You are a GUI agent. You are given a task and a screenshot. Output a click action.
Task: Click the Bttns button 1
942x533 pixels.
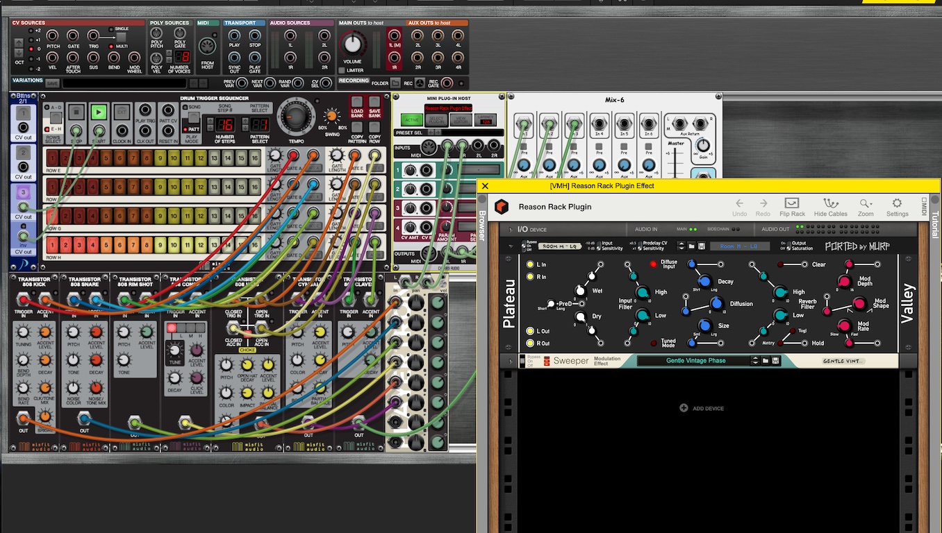pos(23,113)
